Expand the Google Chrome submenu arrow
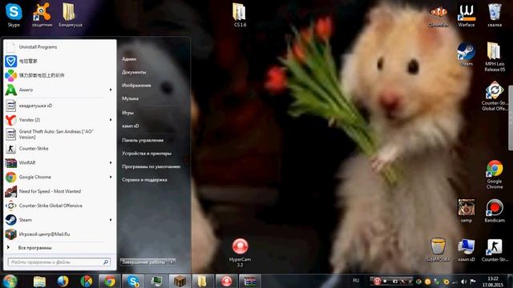 [x=111, y=177]
